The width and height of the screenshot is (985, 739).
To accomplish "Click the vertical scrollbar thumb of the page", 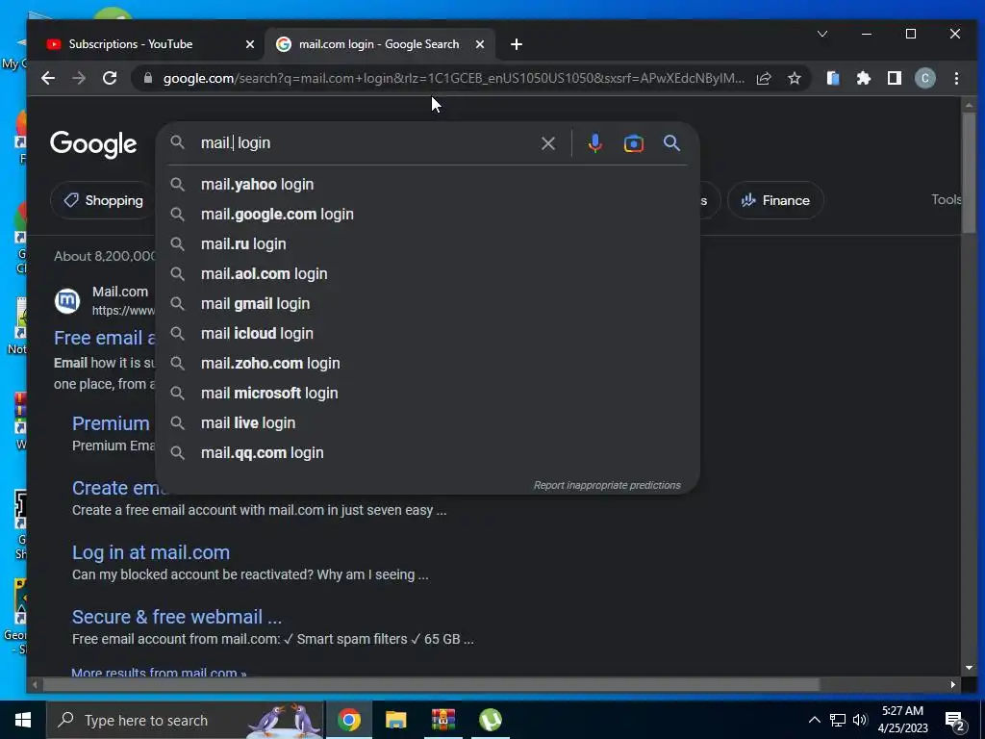I will 969,171.
